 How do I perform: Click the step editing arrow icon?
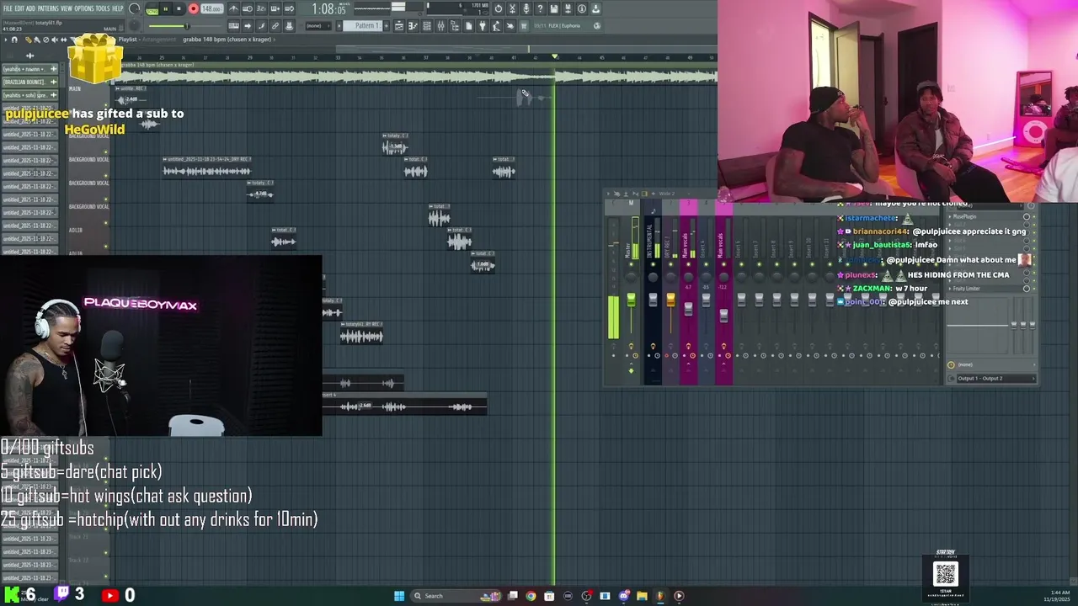(x=248, y=26)
